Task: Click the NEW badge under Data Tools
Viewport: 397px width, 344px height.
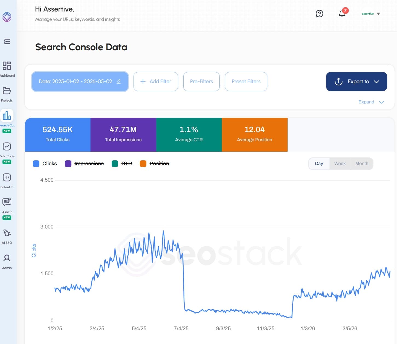Action: click(x=7, y=162)
